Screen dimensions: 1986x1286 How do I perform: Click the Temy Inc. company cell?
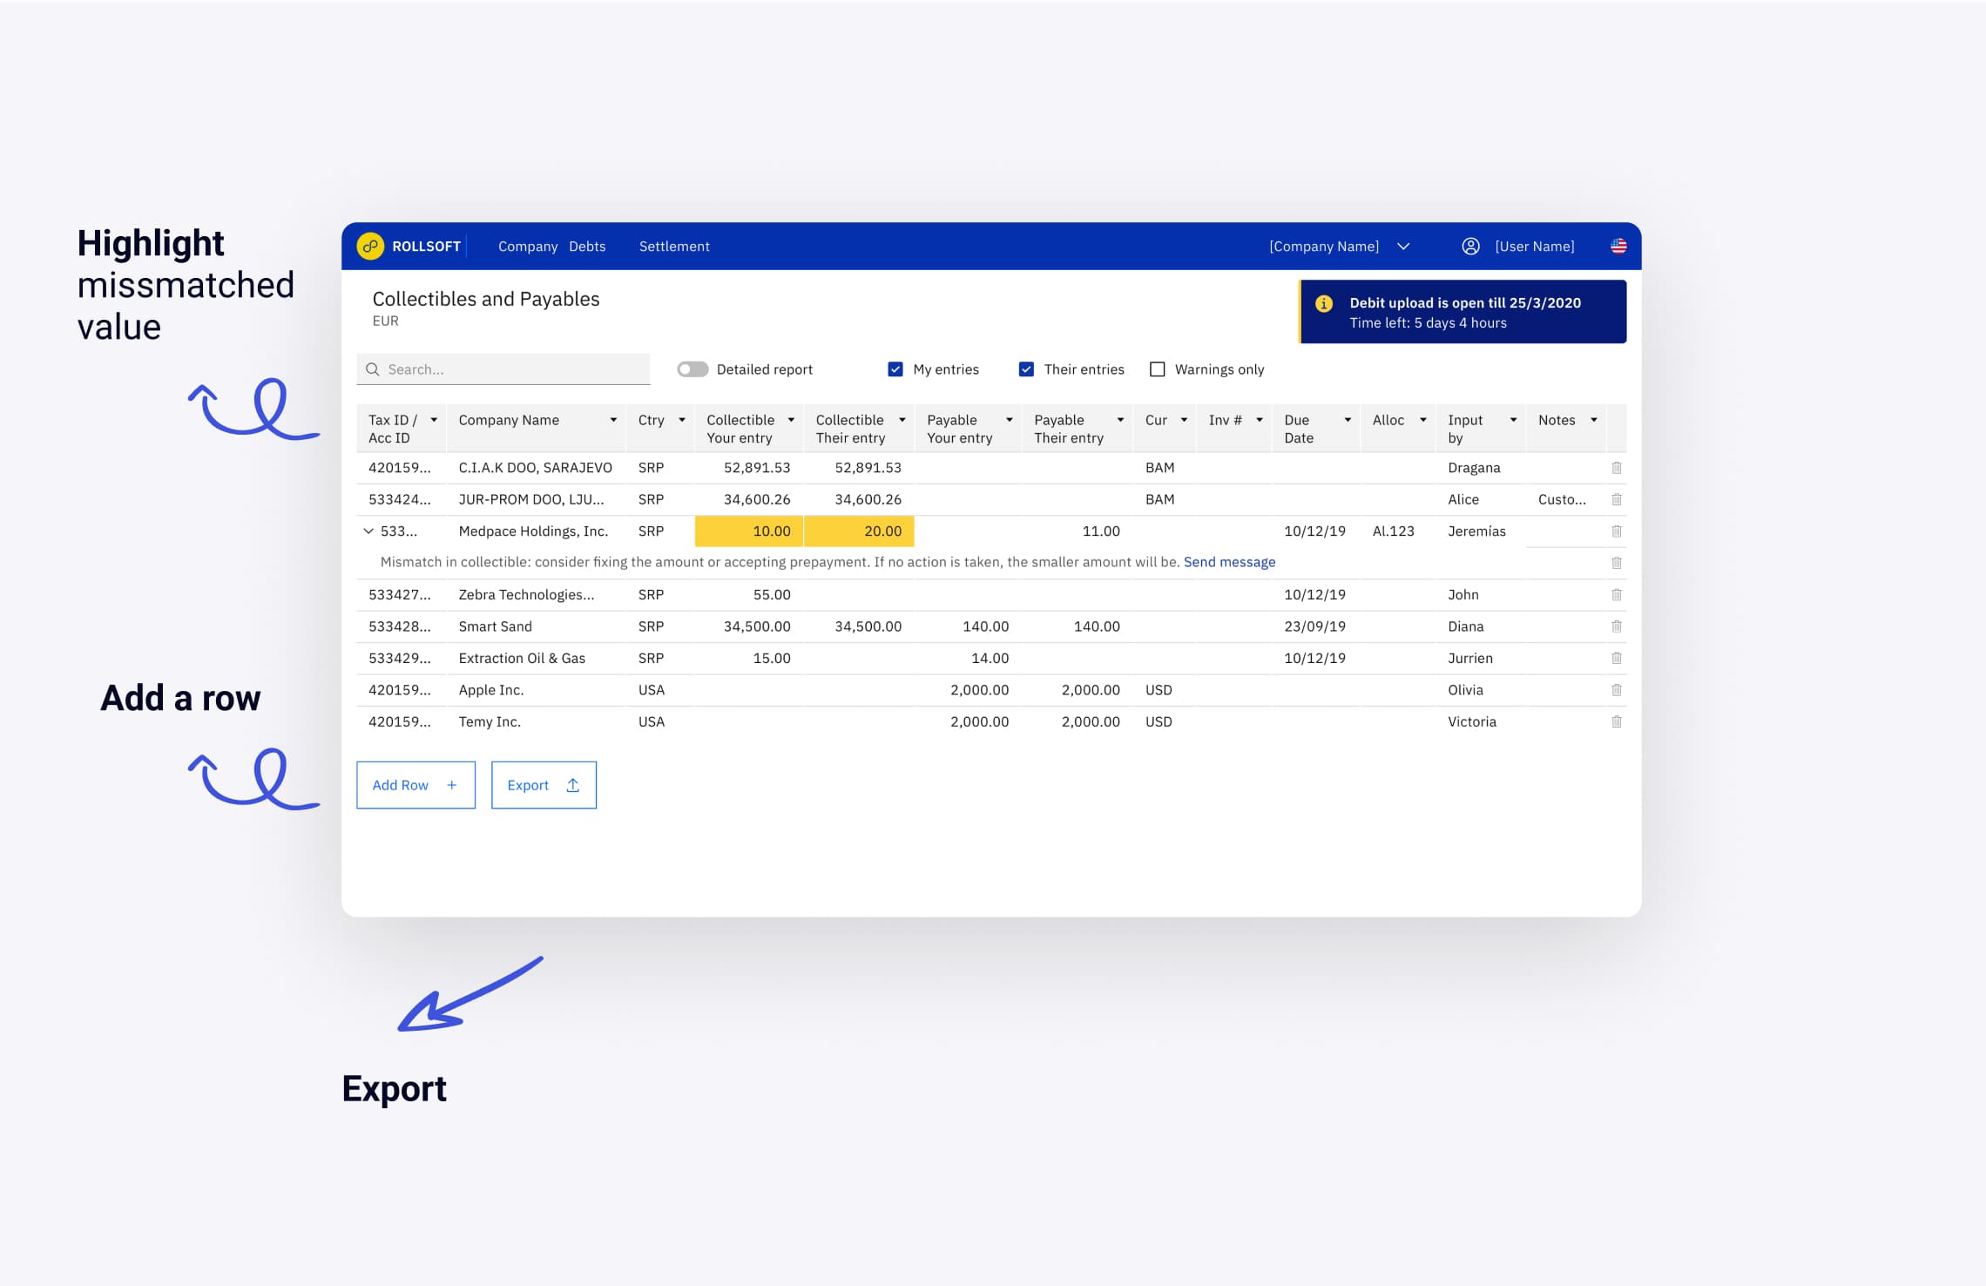coord(490,722)
